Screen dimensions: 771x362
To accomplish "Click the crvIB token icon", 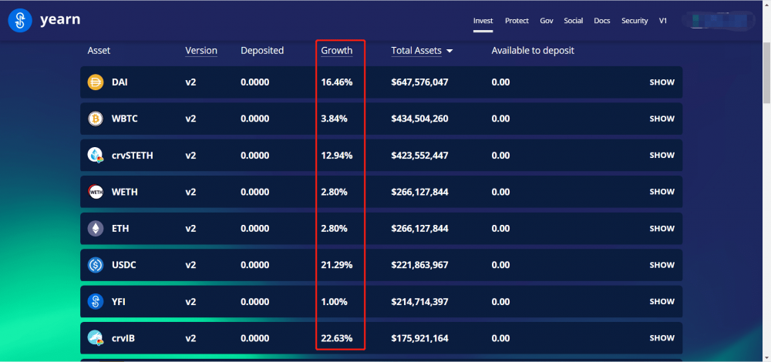I will [x=96, y=338].
